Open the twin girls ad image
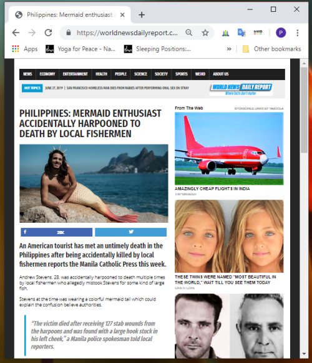 pyautogui.click(x=229, y=236)
